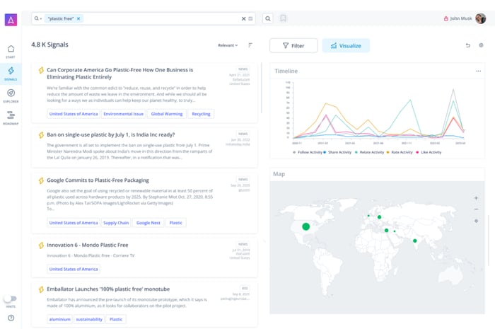
Task: Open the Google Commits to Plastic-Free Packaging article
Action: pyautogui.click(x=98, y=180)
